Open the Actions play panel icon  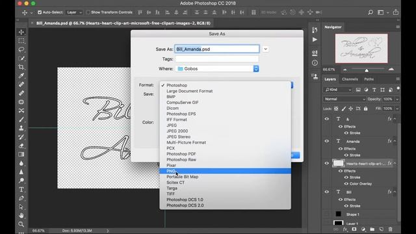315,40
